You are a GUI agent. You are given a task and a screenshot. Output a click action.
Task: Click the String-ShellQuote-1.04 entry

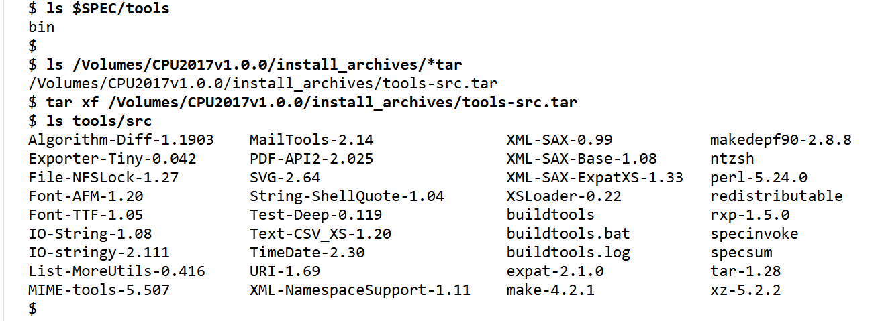click(346, 196)
